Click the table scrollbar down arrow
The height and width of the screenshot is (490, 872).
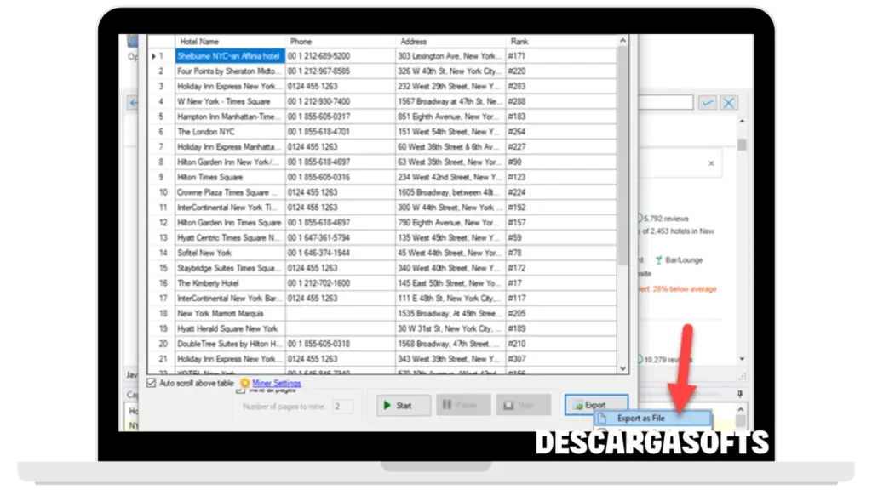pos(622,367)
